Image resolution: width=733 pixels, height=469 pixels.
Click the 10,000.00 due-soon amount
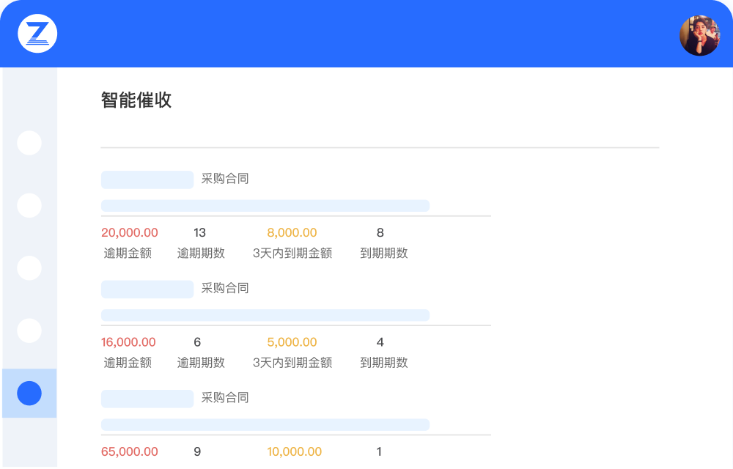[x=294, y=451]
